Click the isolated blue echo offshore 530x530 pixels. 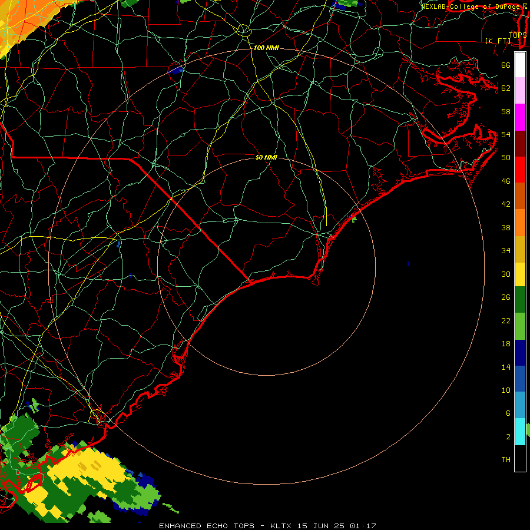(x=409, y=264)
